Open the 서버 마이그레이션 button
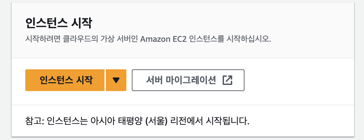The image size is (364, 140). [x=188, y=80]
